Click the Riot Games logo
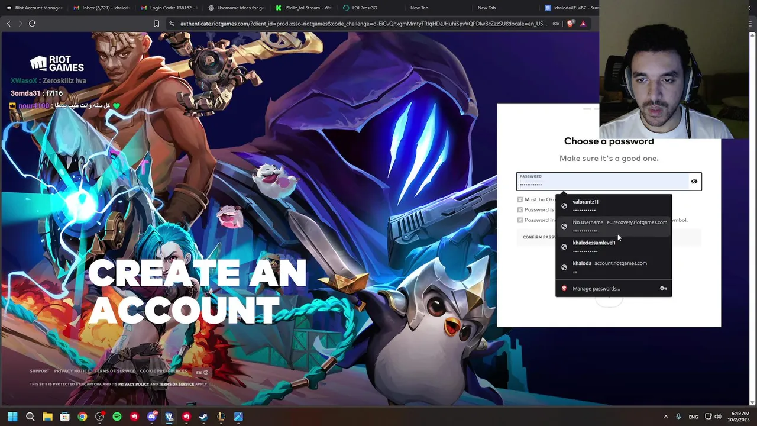Viewport: 757px width, 426px height. (57, 63)
